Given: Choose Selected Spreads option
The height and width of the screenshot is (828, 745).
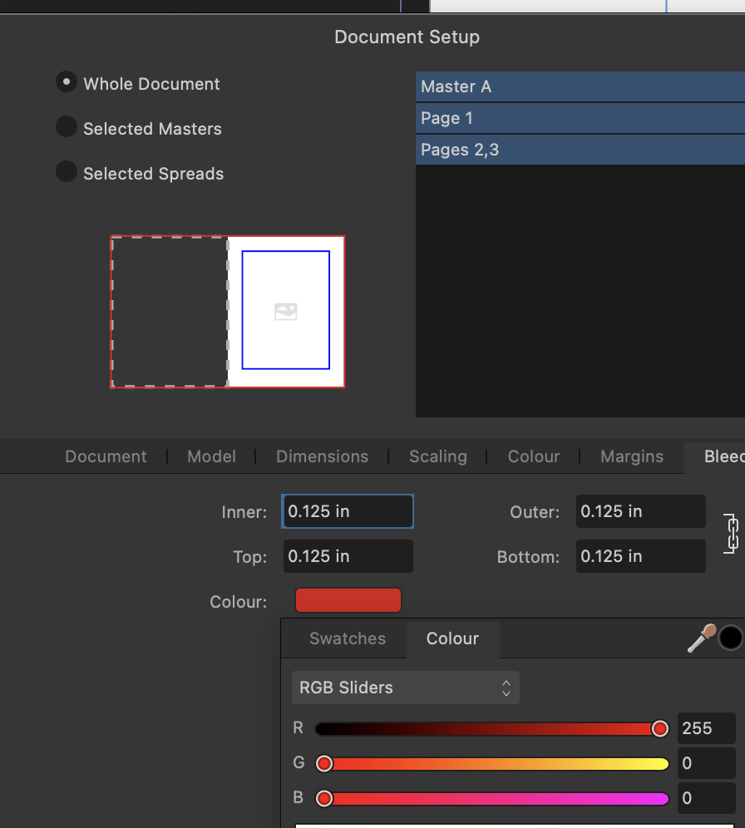Looking at the screenshot, I should [x=66, y=171].
